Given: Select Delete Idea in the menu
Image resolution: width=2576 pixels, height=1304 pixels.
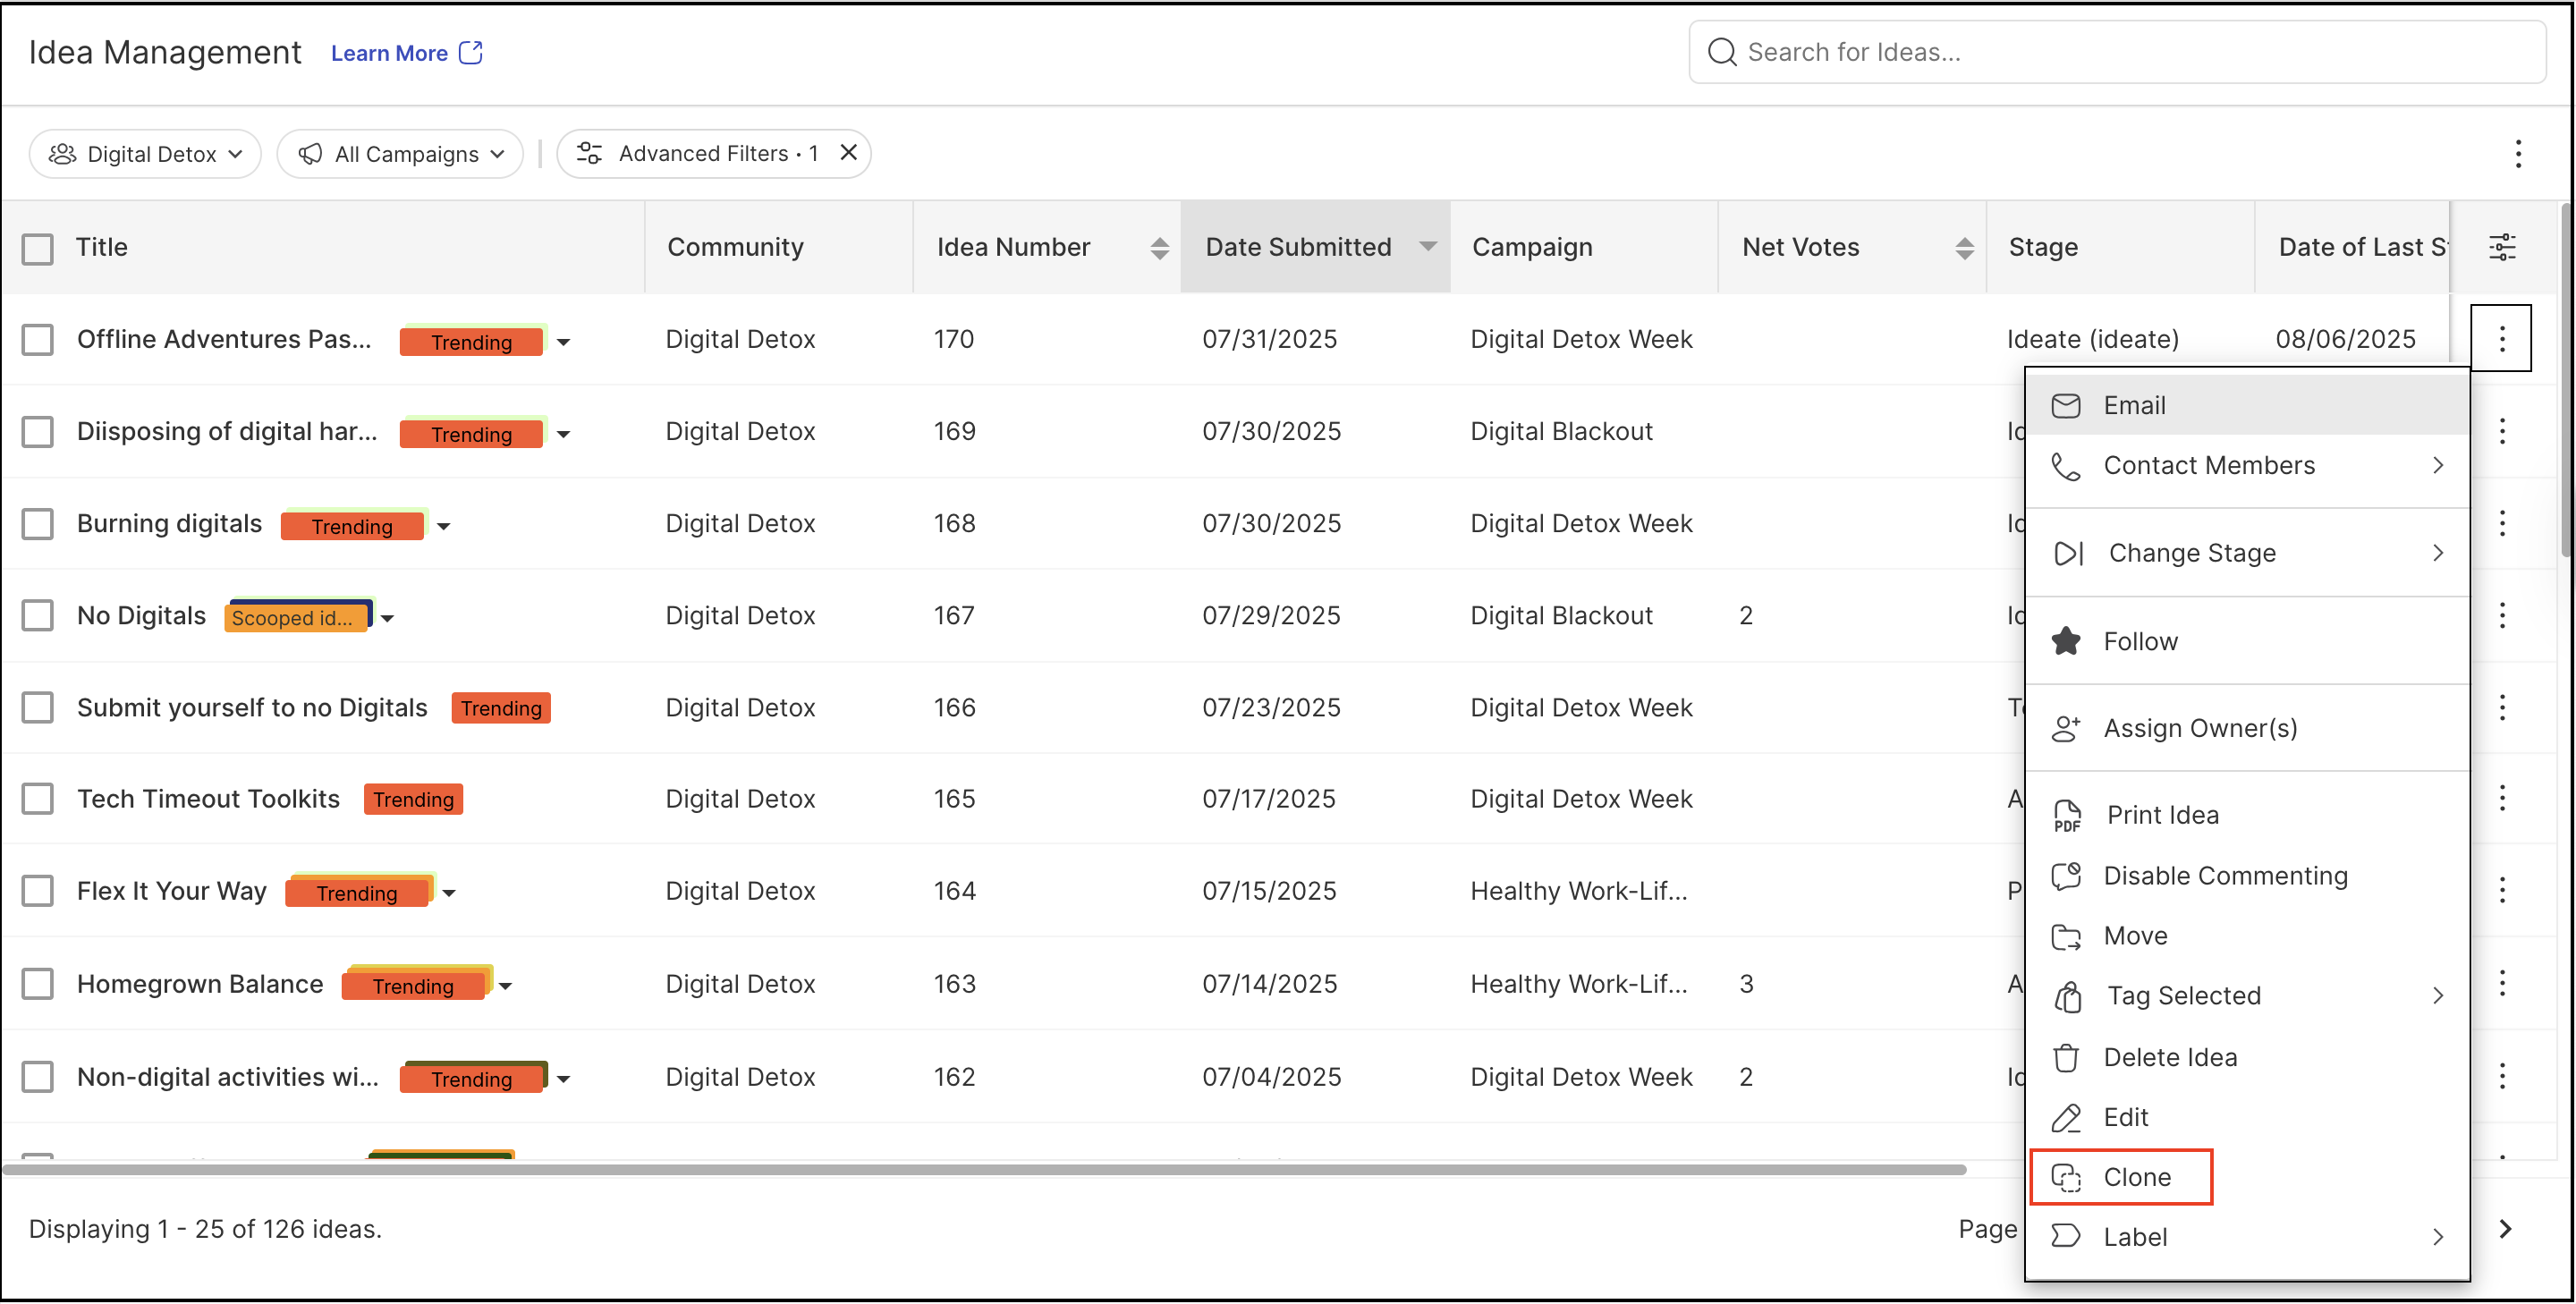Looking at the screenshot, I should (2247, 1057).
